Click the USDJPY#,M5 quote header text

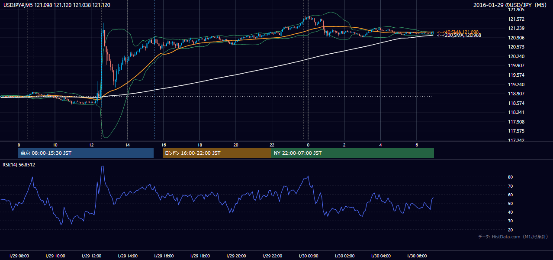[x=57, y=5]
